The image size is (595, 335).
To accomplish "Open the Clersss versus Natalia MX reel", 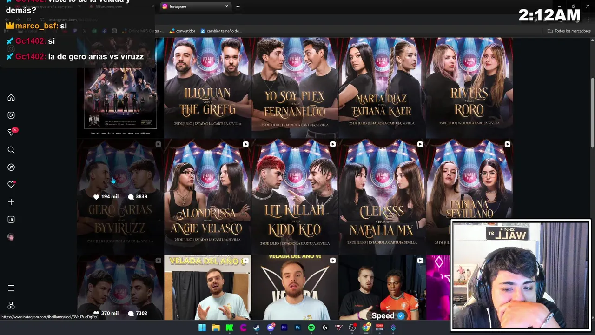I will pos(382,196).
